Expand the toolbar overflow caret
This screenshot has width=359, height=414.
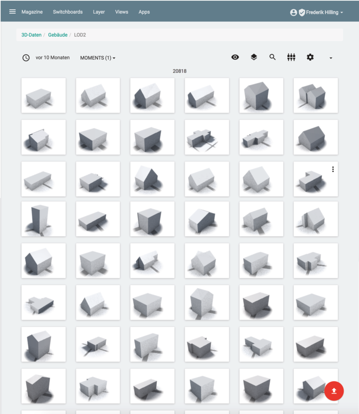point(331,58)
